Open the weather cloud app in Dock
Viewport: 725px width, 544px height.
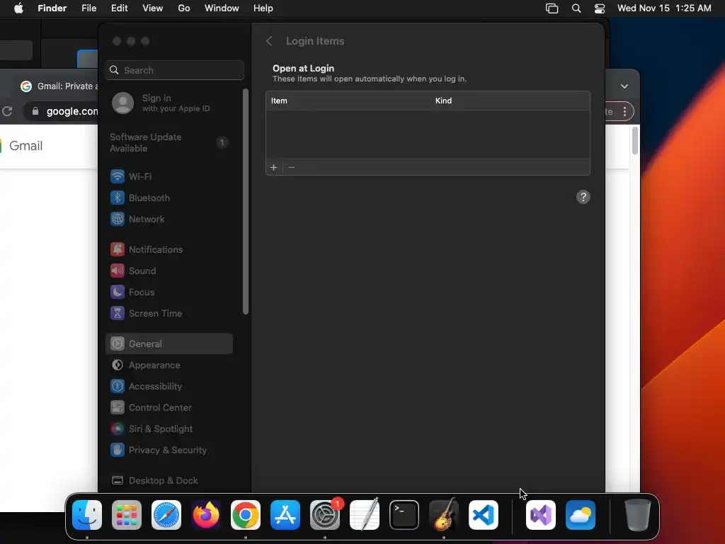point(581,515)
